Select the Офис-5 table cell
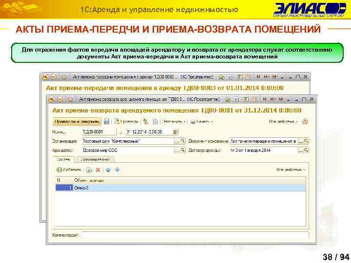The height and width of the screenshot is (263, 351). tap(189, 188)
